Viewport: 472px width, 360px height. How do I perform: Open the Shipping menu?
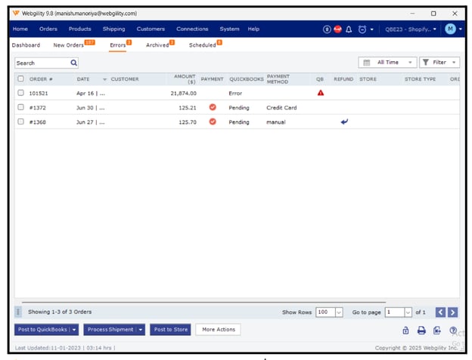[113, 29]
